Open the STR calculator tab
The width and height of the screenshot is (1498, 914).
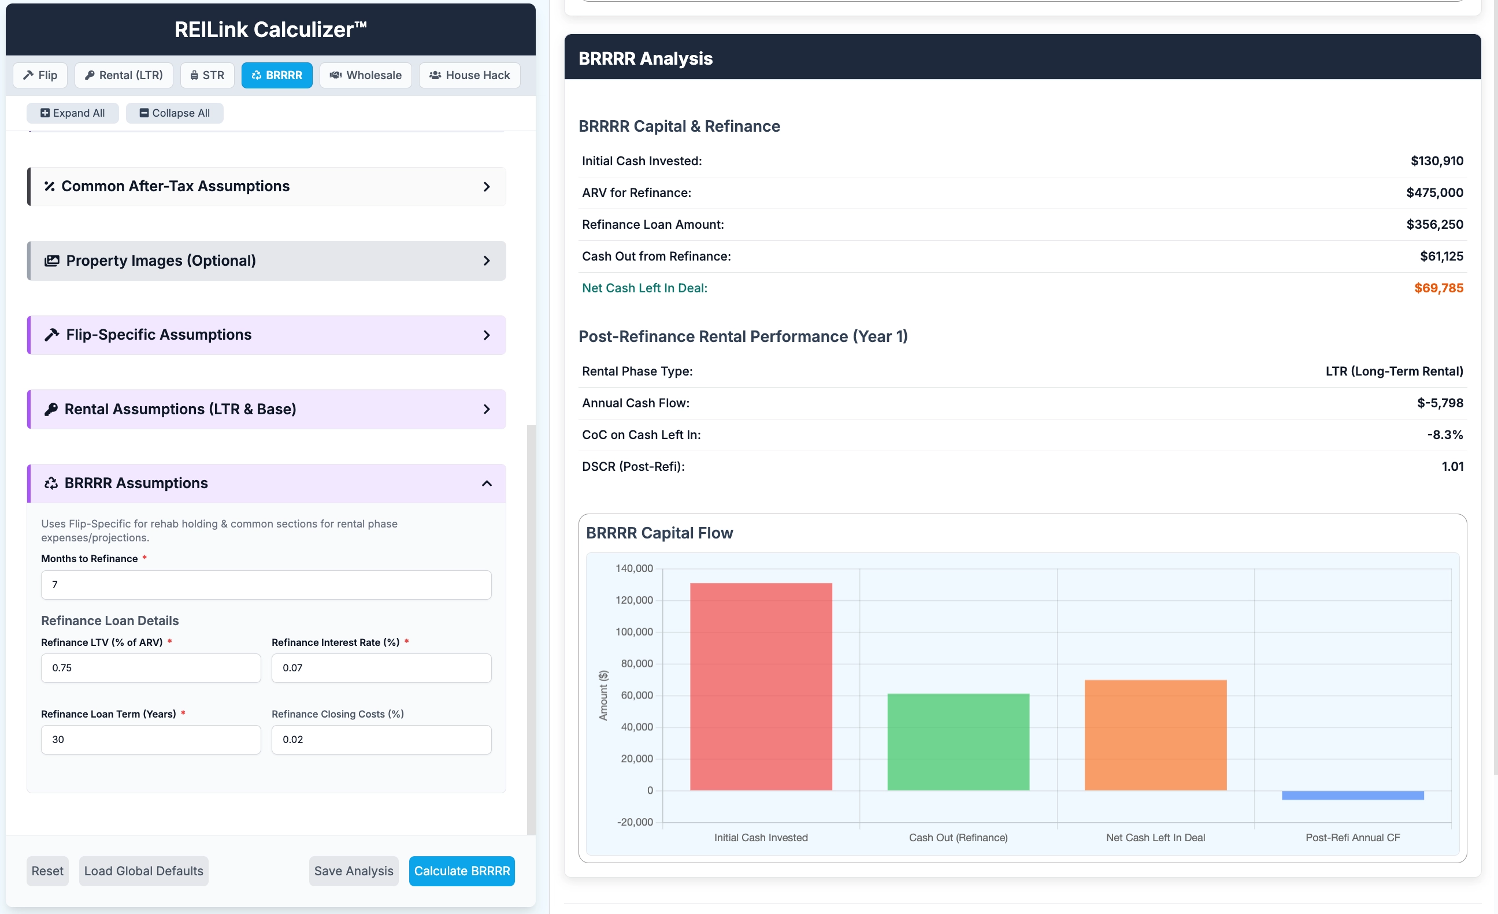[207, 75]
